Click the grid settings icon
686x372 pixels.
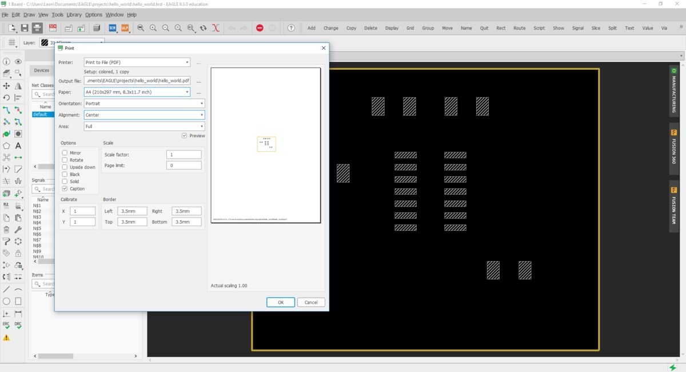pyautogui.click(x=12, y=43)
